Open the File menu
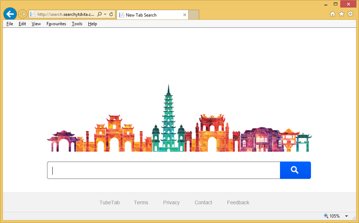Image resolution: width=359 pixels, height=223 pixels. pyautogui.click(x=10, y=24)
